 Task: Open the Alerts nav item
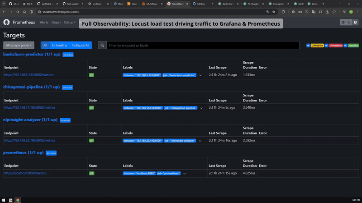(x=44, y=22)
